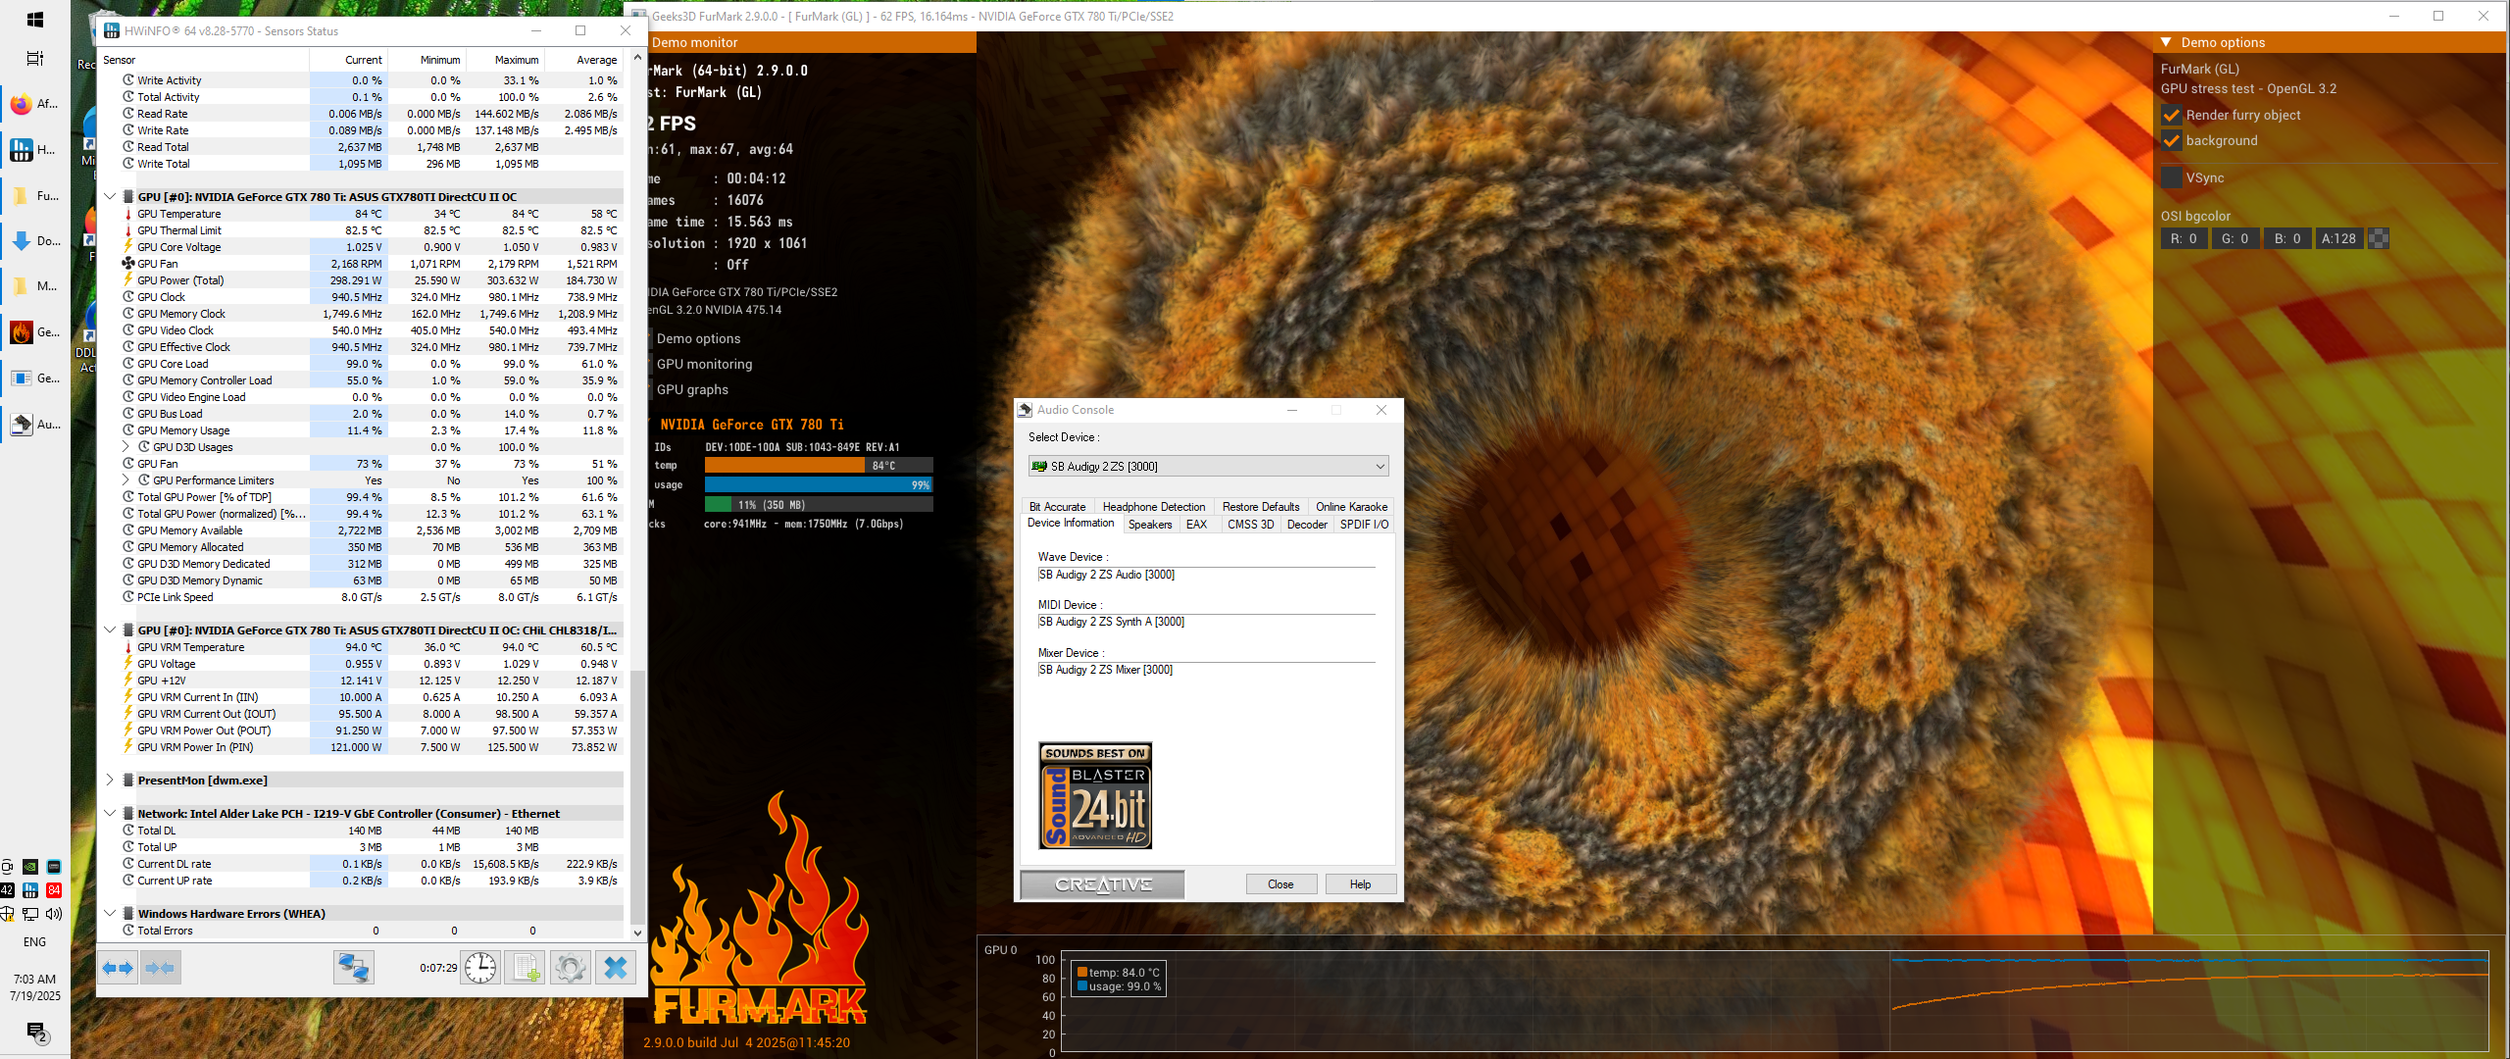Click the log file add icon
2510x1059 pixels.
pyautogui.click(x=526, y=968)
